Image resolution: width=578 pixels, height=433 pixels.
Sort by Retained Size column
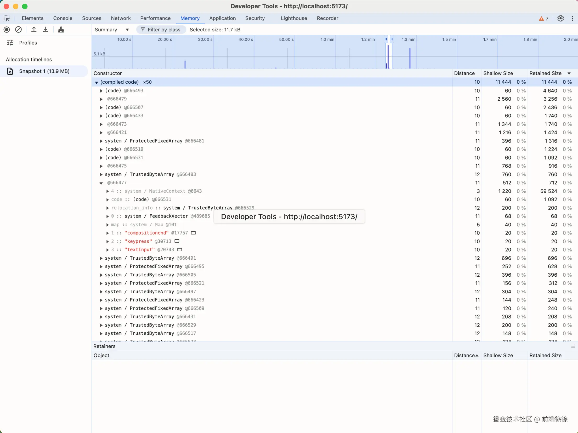point(552,73)
